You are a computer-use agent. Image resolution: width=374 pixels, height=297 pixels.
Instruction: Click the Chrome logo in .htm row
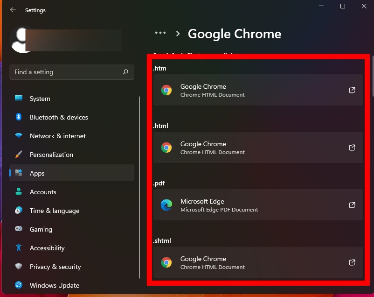click(x=166, y=90)
